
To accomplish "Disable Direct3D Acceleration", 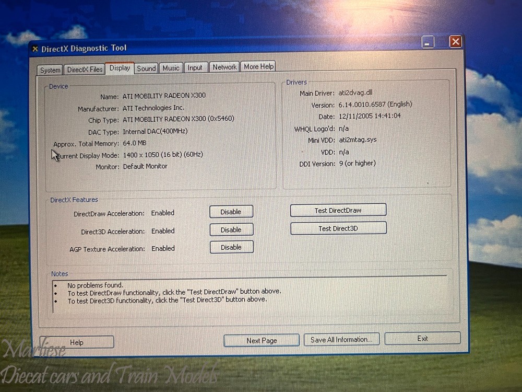I will click(231, 229).
